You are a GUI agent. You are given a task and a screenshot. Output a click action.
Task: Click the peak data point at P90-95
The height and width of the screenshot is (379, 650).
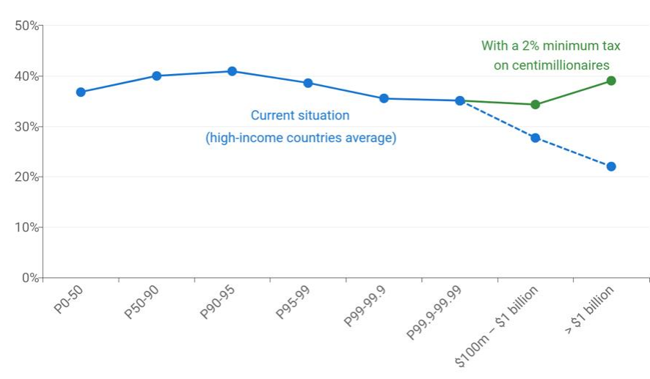point(232,71)
